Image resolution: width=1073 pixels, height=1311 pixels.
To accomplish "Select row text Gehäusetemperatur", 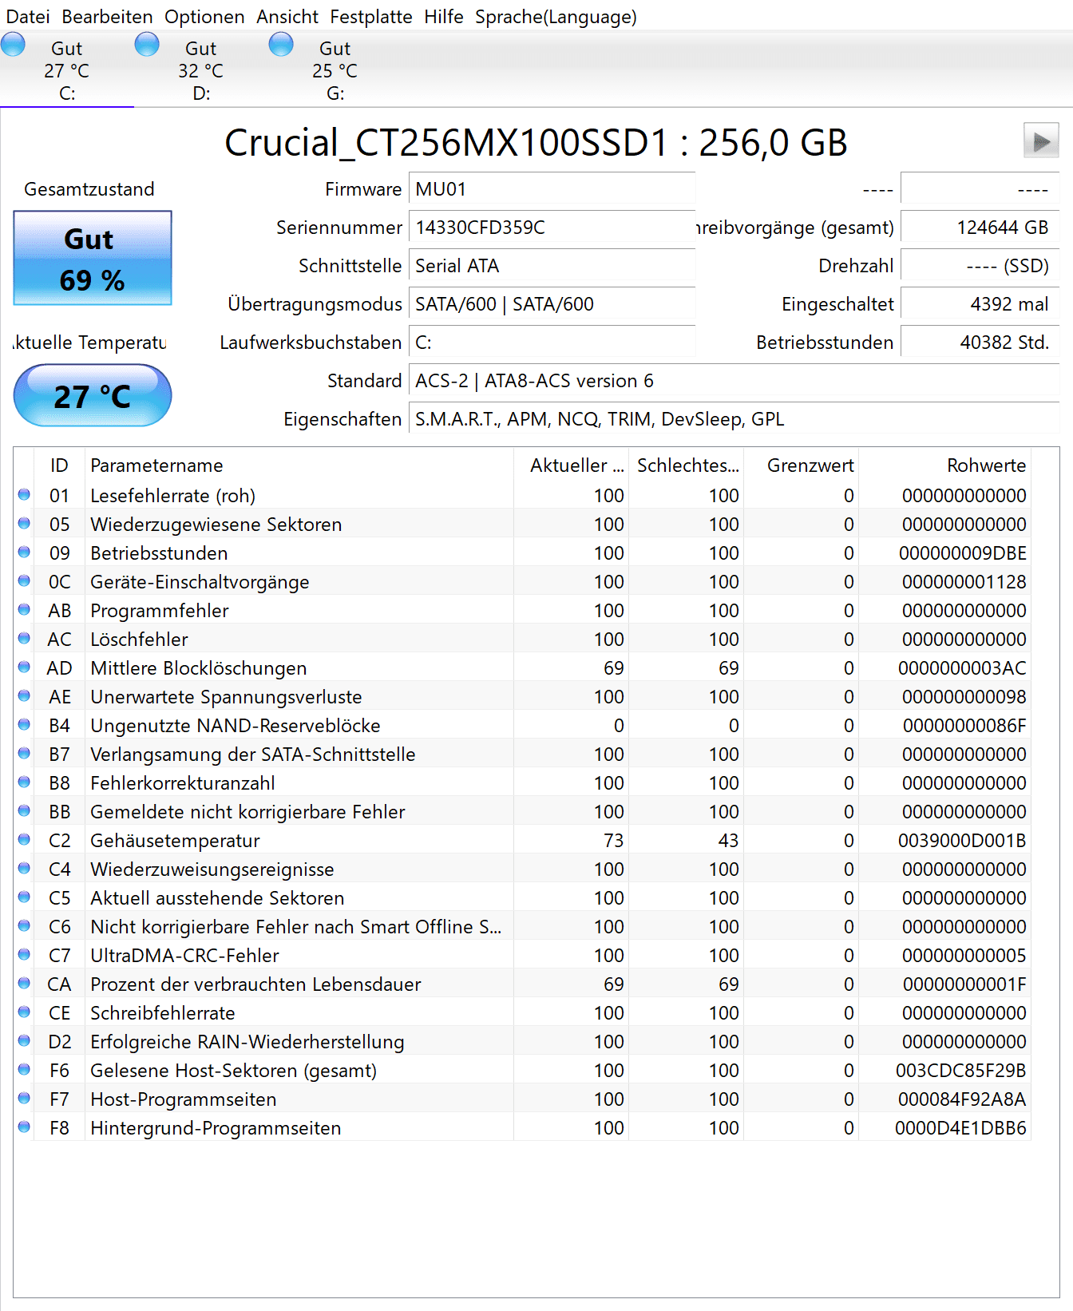I will pyautogui.click(x=175, y=841).
